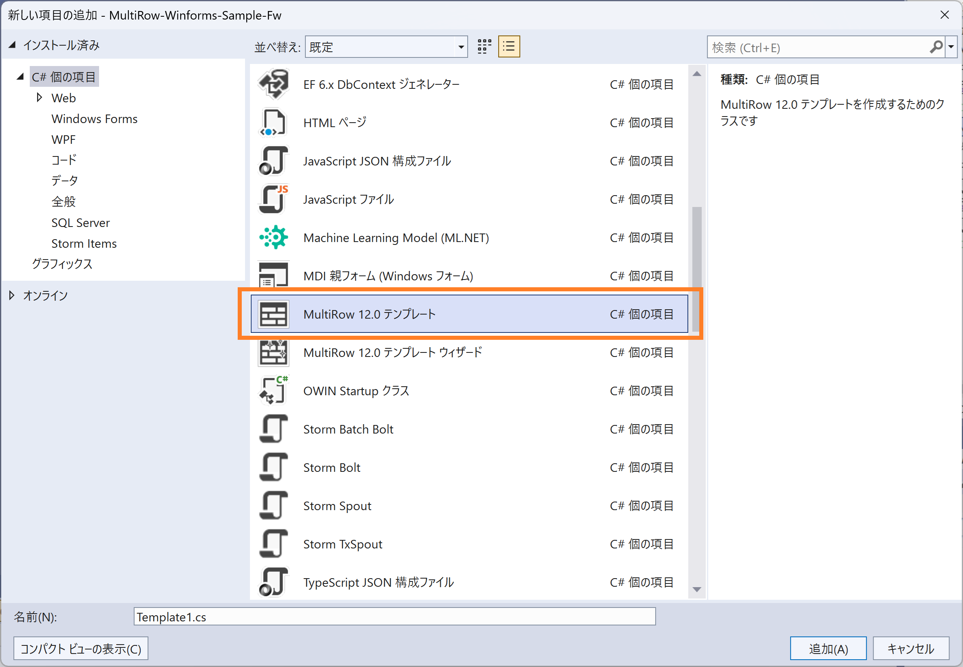Select the Storm Spout template
The height and width of the screenshot is (667, 963).
469,506
